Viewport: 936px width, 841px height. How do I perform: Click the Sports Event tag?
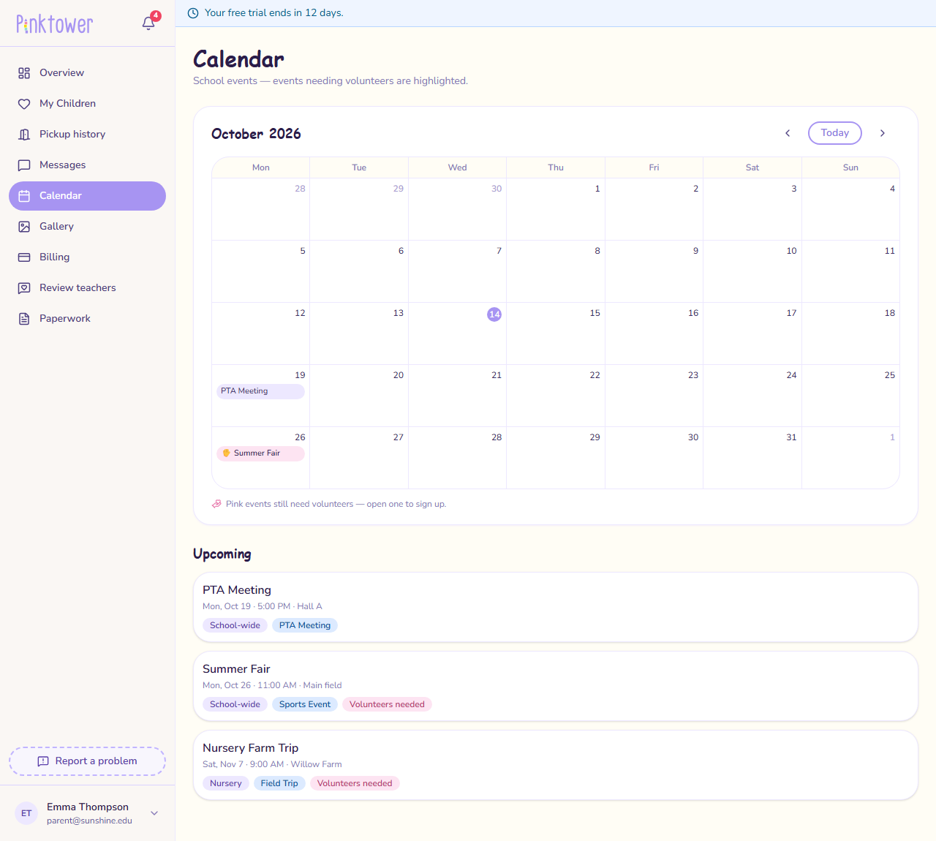[305, 704]
